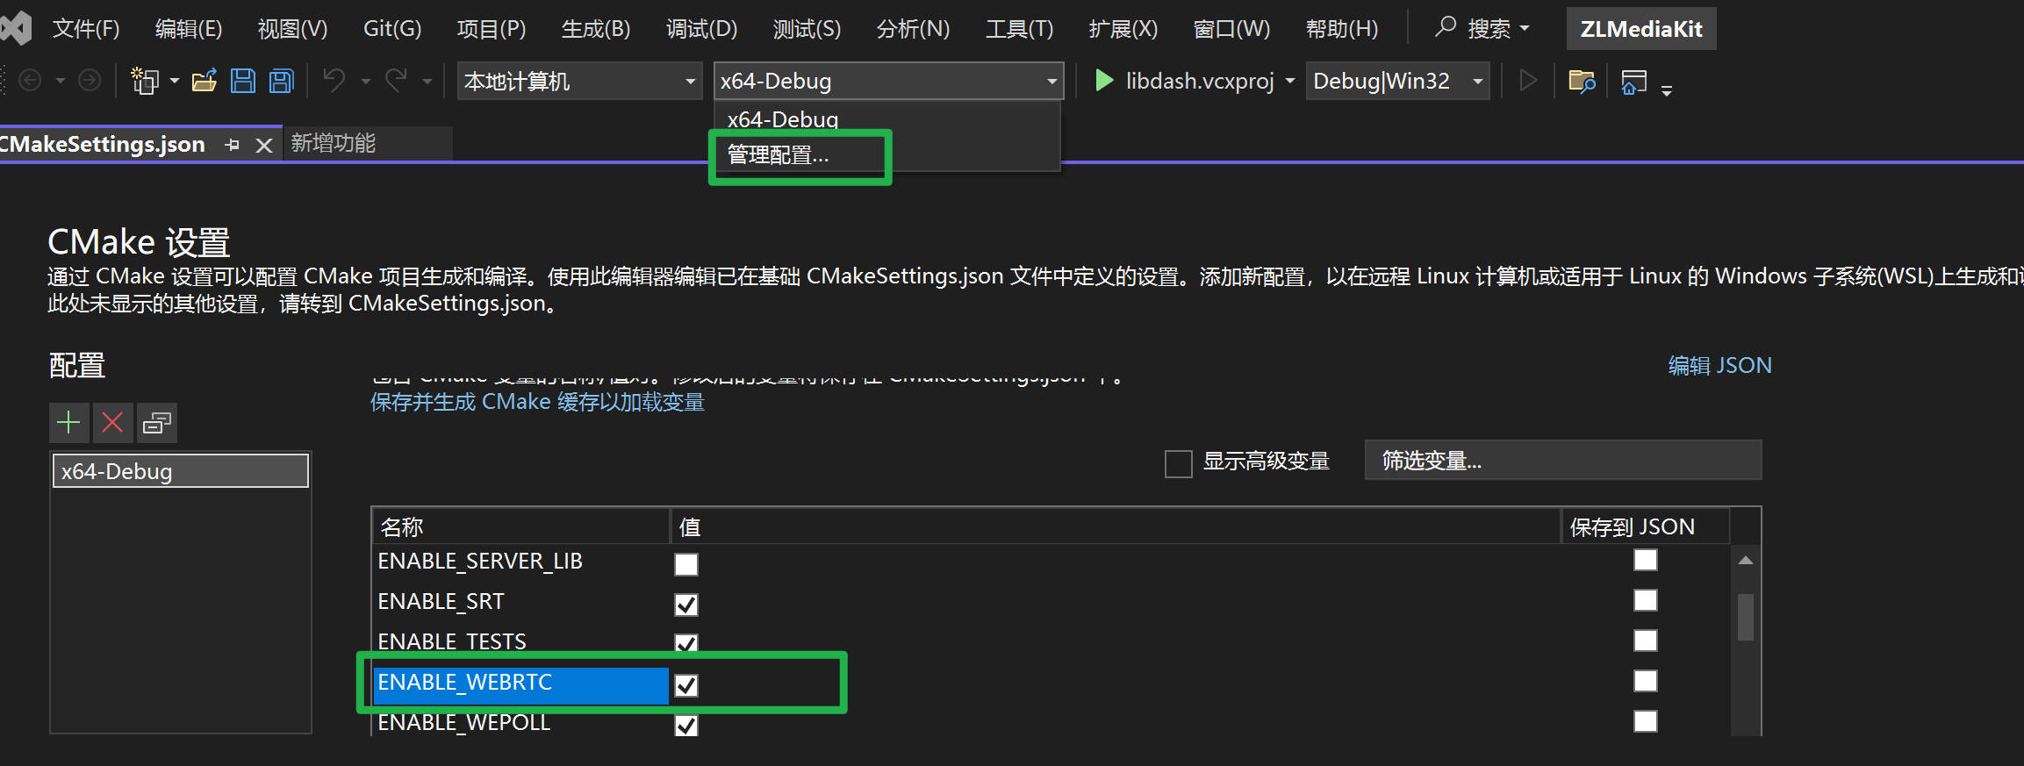
Task: Check save to JSON for ENABLE_TESTS
Action: [1646, 641]
